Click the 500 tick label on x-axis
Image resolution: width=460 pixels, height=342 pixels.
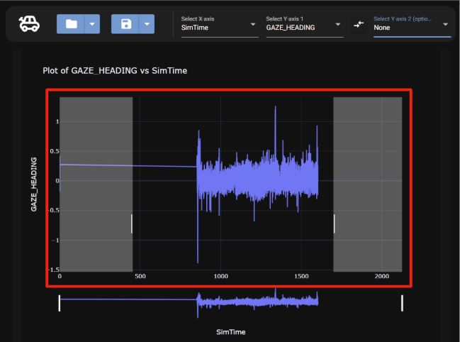tap(140, 276)
